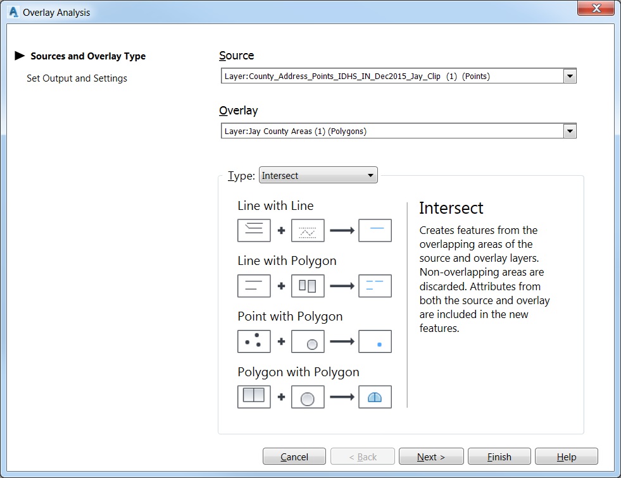Click the Point with Polygon overlay circle icon
Screen dimensions: 621x478
pyautogui.click(x=308, y=341)
